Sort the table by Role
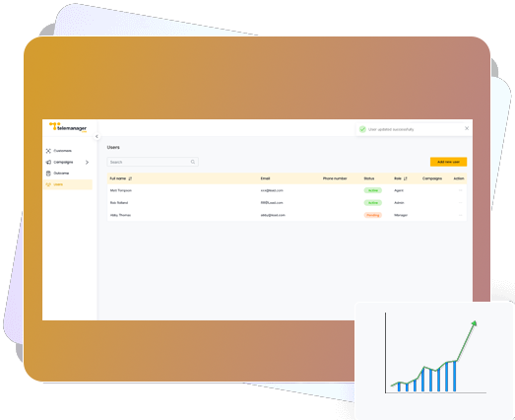515x420 pixels. [x=406, y=178]
